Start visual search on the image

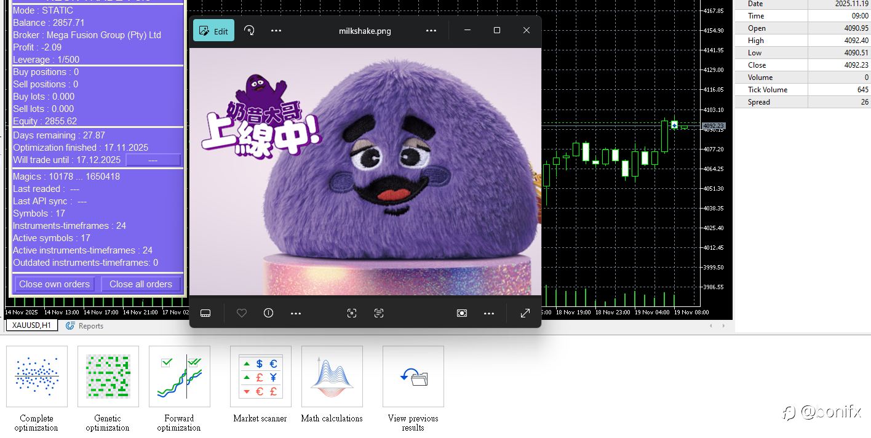(352, 313)
